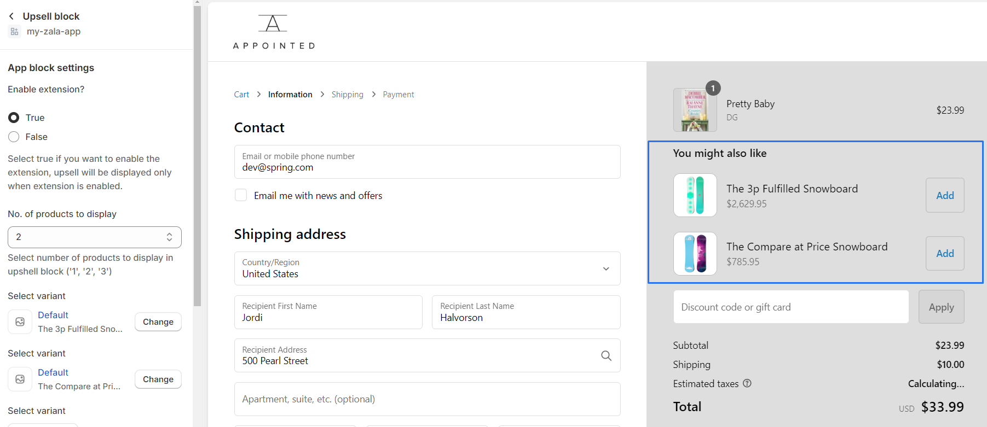Add The 3p Fulfilled Snowboard to order
This screenshot has height=427, width=987.
tap(945, 195)
